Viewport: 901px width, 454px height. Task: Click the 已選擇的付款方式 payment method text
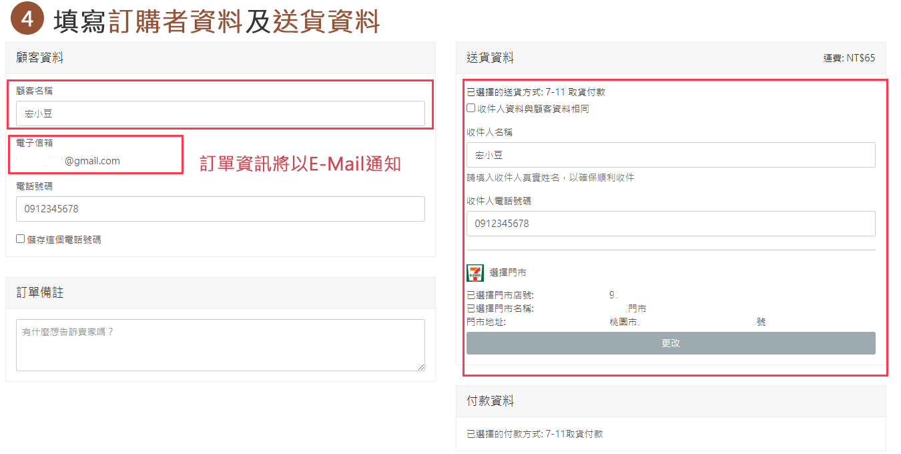(x=535, y=434)
